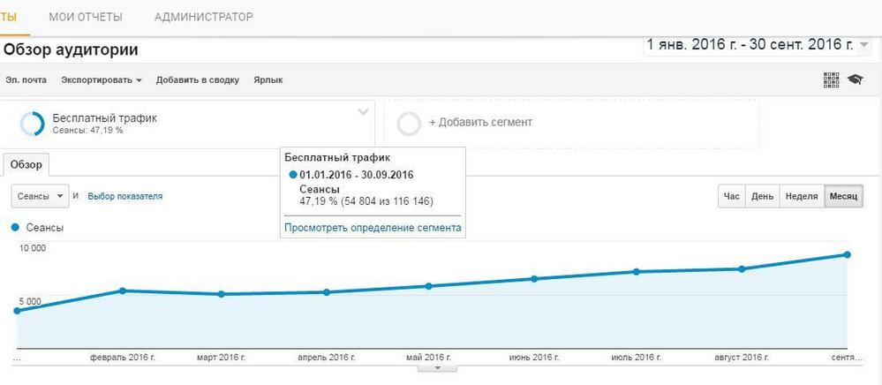Click the август 2016 data point
This screenshot has height=385, width=882.
point(742,269)
